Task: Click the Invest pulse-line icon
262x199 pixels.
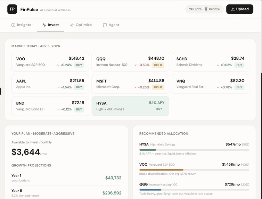Action: click(x=44, y=25)
